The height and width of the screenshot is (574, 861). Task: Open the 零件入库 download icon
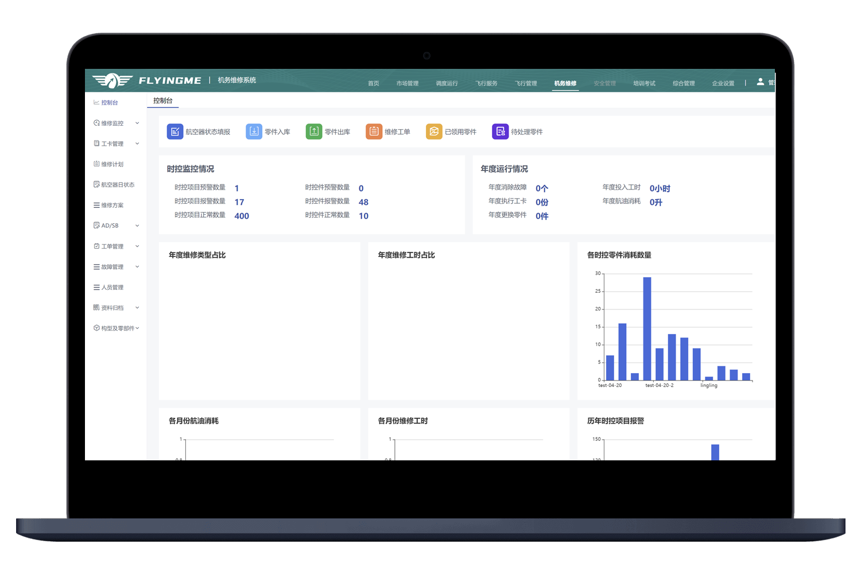(254, 131)
